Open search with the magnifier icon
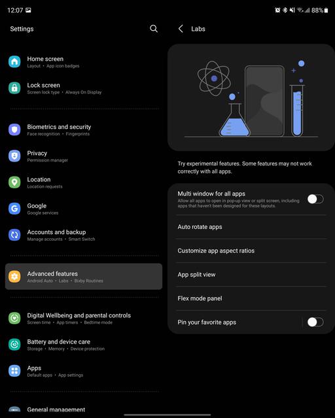Screen dimensions: 335x418 click(154, 29)
